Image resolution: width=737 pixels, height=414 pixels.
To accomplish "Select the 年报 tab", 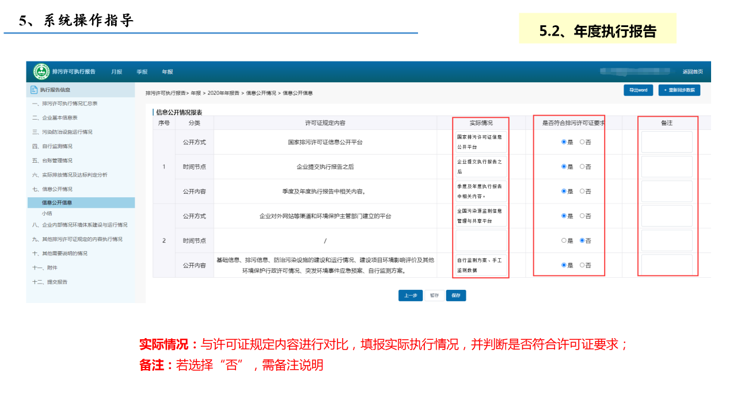I will [x=168, y=72].
